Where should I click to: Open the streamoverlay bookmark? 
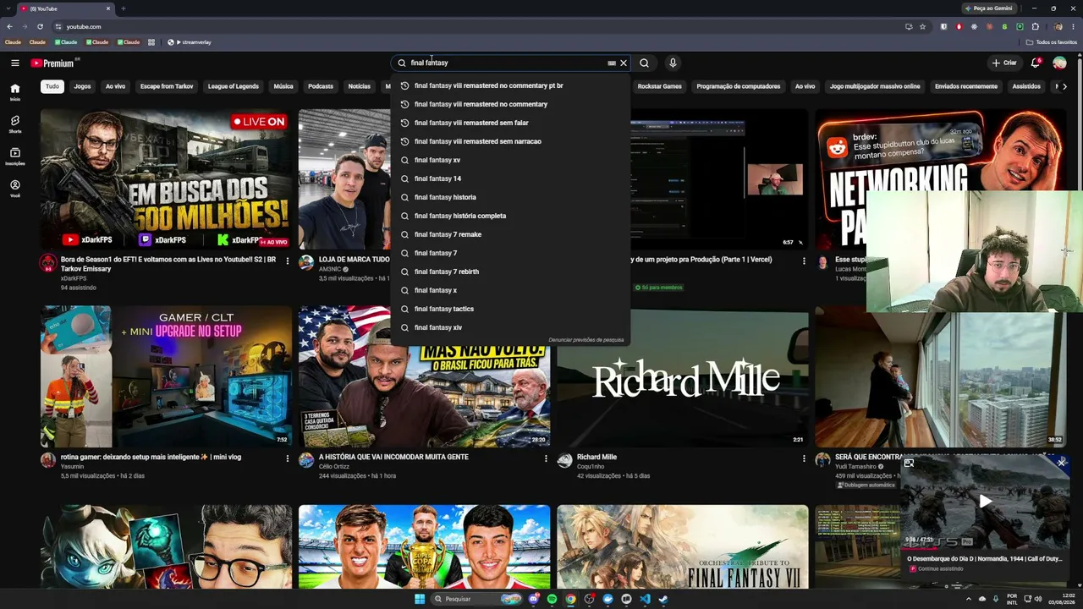pyautogui.click(x=190, y=42)
